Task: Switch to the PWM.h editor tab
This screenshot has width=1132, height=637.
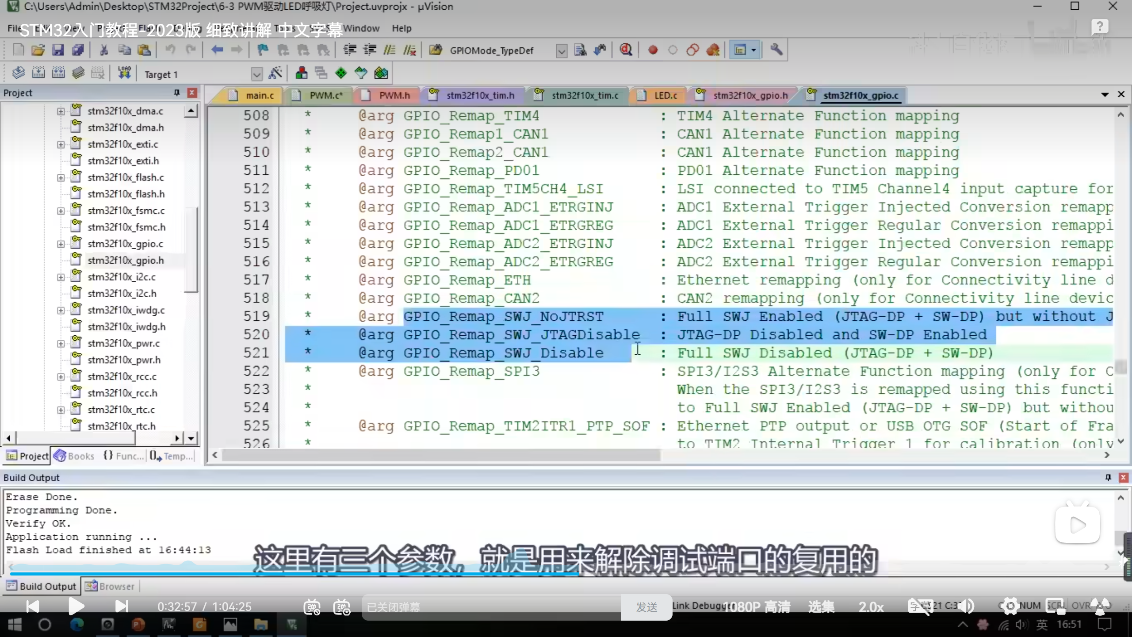Action: coord(394,95)
